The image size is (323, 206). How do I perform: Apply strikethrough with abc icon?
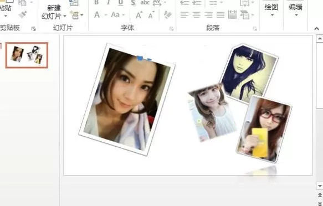145,2
